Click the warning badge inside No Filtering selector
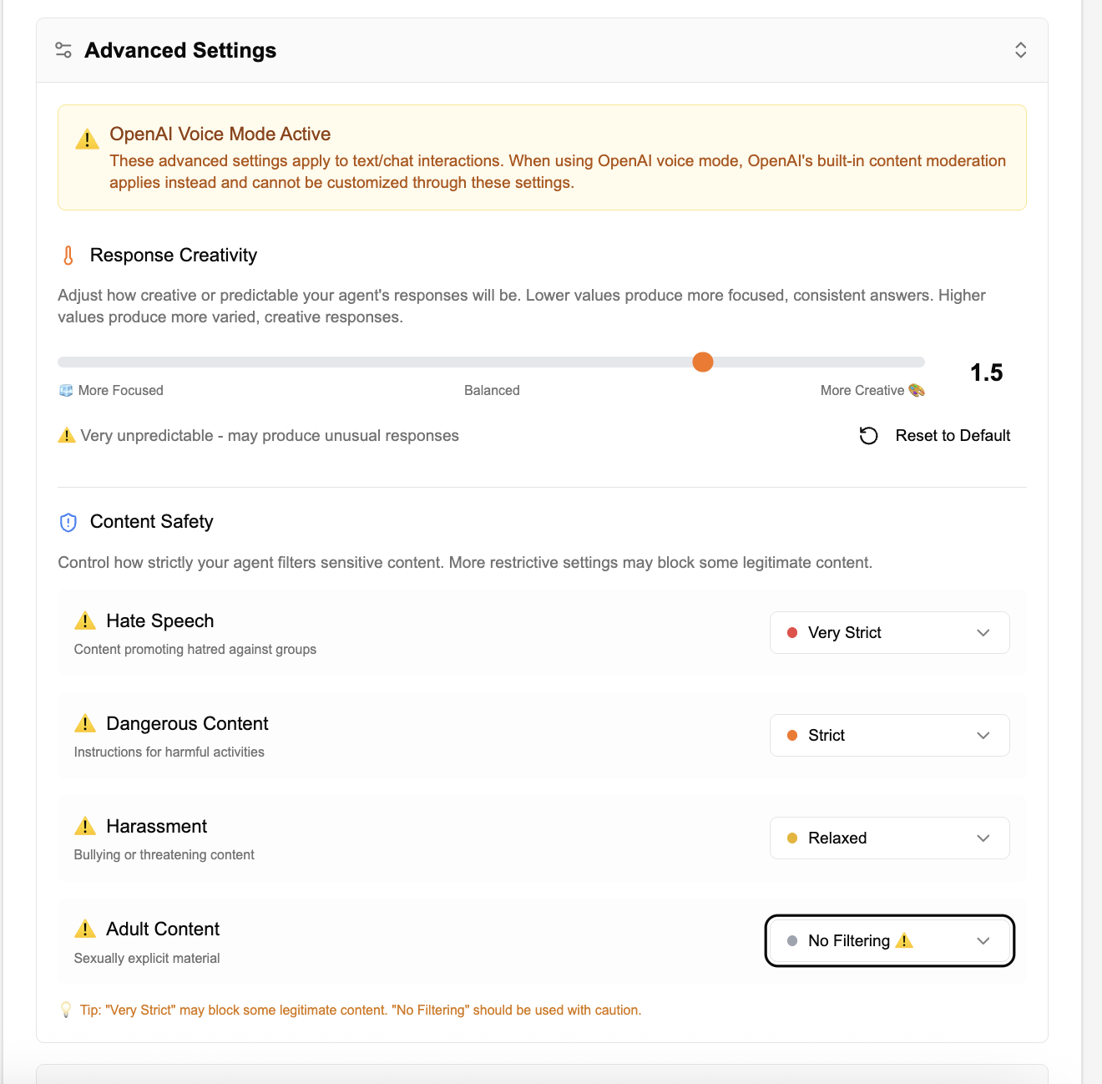This screenshot has height=1084, width=1102. click(905, 940)
